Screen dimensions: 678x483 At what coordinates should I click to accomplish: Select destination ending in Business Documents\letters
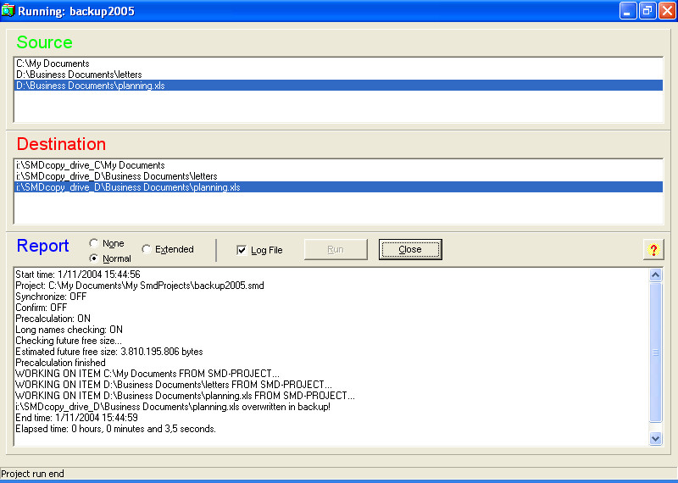click(338, 176)
